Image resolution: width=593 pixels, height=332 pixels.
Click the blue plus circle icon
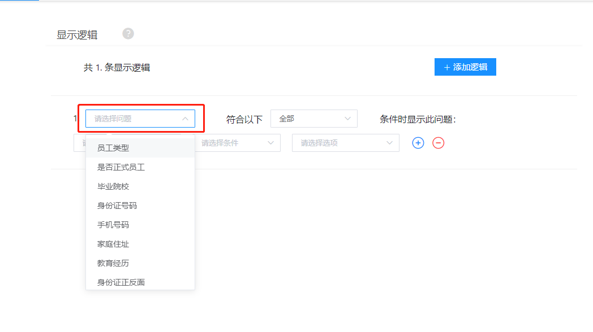(x=418, y=143)
